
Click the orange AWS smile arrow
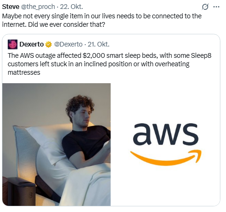166,157
